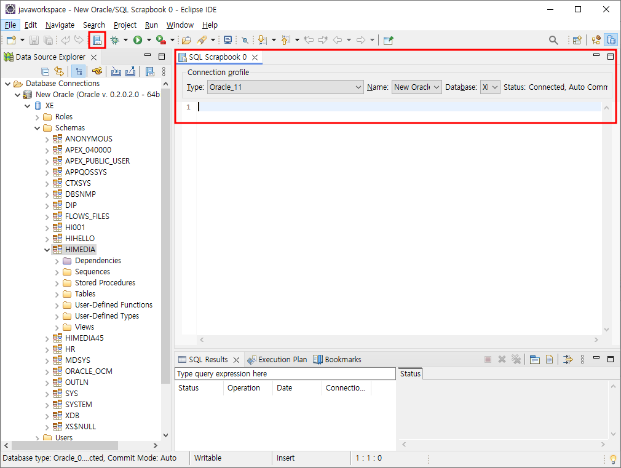The width and height of the screenshot is (621, 468).
Task: Click the explorer horizontal scrollbar
Action: [65, 445]
